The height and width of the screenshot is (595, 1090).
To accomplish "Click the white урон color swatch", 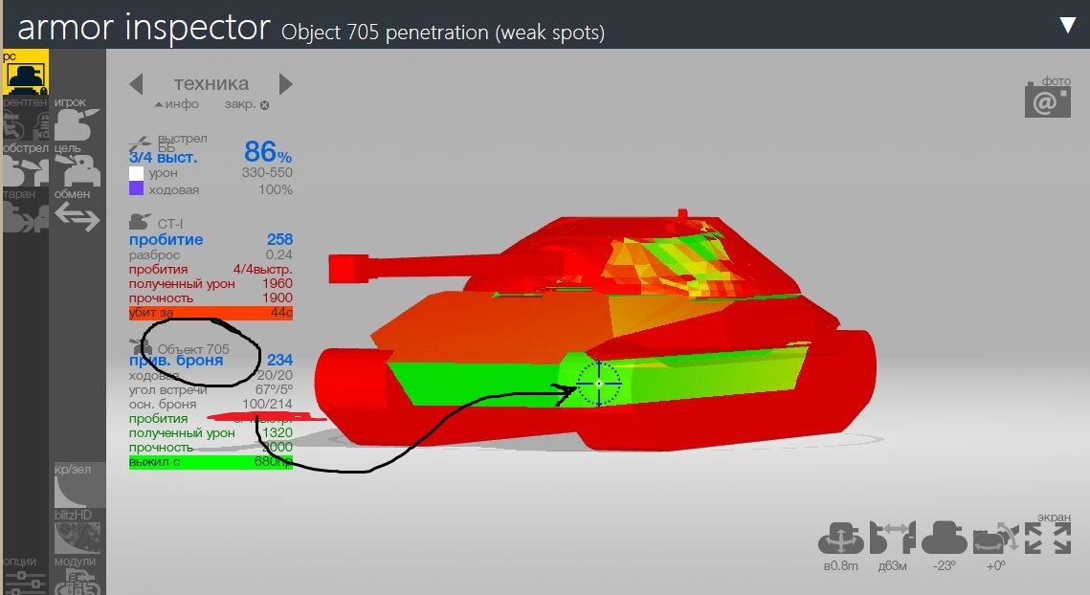I will [136, 173].
